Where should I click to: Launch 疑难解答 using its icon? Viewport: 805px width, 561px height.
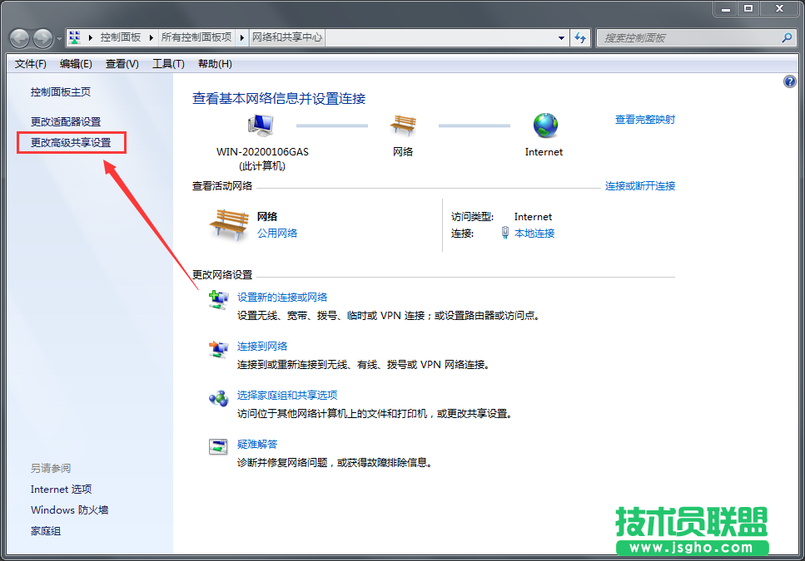tap(217, 447)
